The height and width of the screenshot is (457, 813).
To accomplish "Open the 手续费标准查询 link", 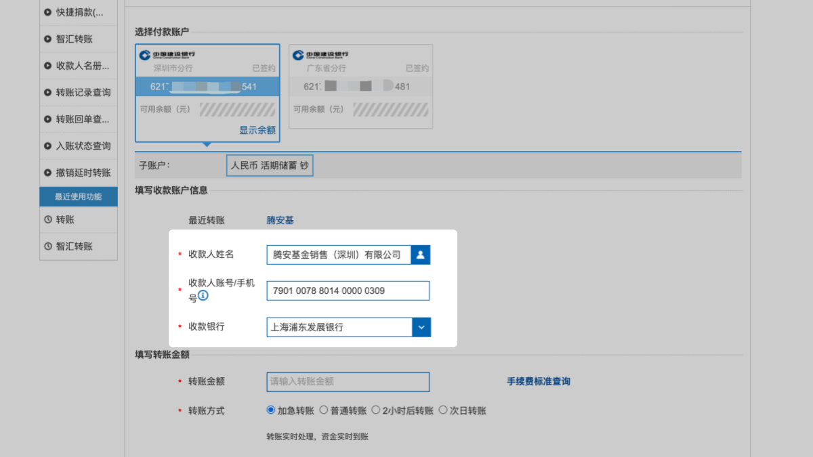I will tap(538, 381).
